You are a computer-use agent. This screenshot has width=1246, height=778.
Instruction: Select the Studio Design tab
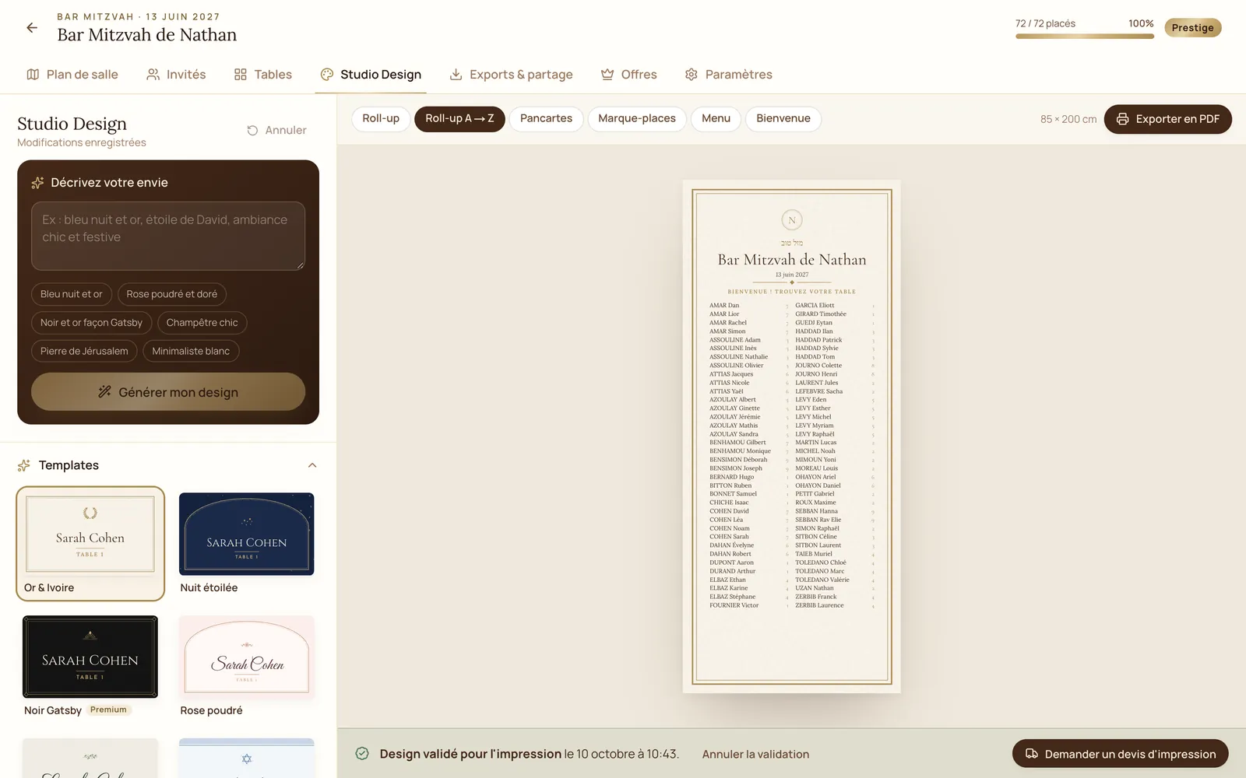[x=371, y=75]
